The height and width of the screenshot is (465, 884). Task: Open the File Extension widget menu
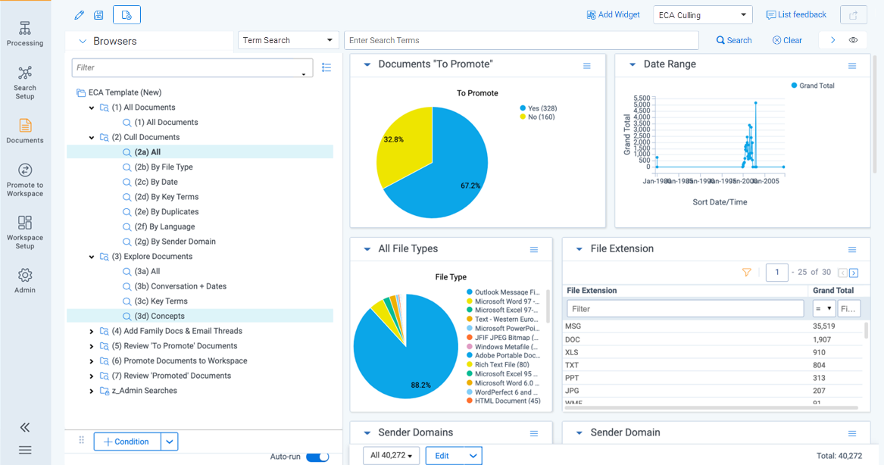852,250
